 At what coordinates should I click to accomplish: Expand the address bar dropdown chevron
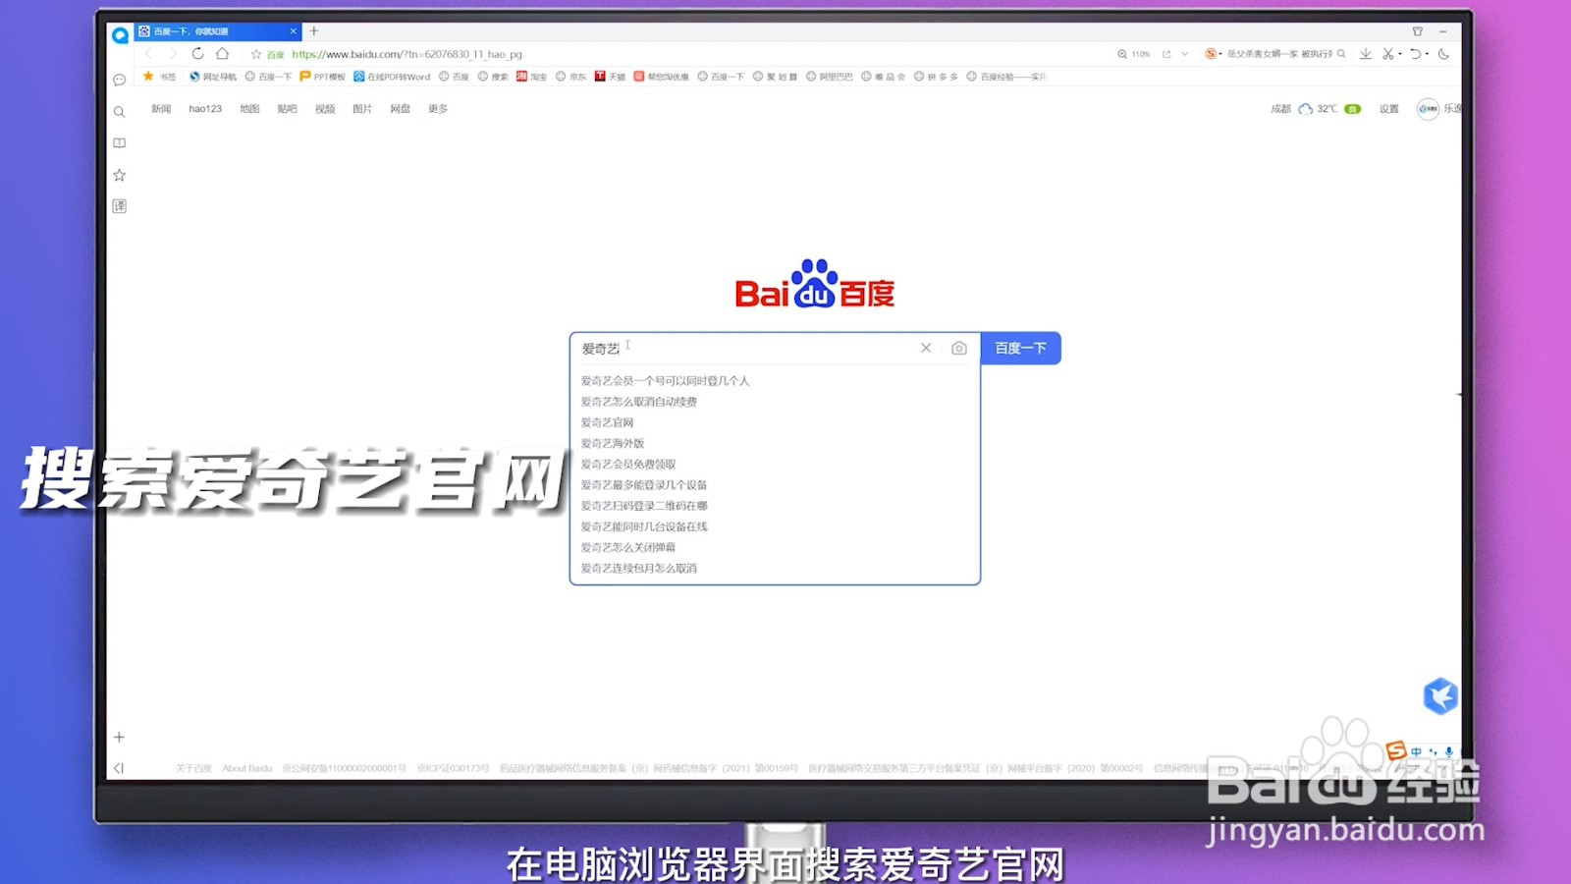click(x=1185, y=54)
